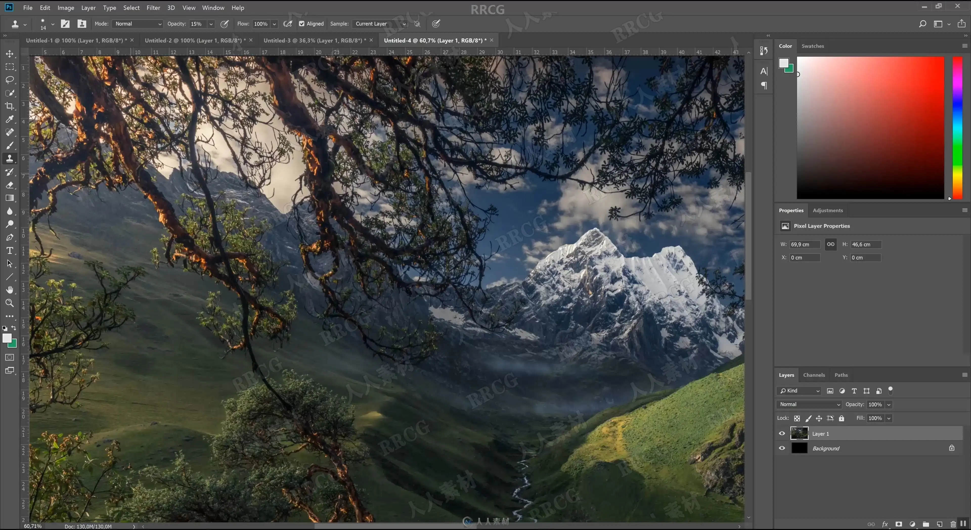971x530 pixels.
Task: Hide the Background layer eye
Action: 782,448
